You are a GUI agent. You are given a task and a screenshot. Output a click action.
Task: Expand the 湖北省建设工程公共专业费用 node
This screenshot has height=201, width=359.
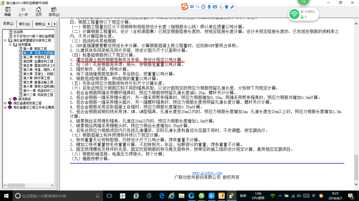point(5,107)
